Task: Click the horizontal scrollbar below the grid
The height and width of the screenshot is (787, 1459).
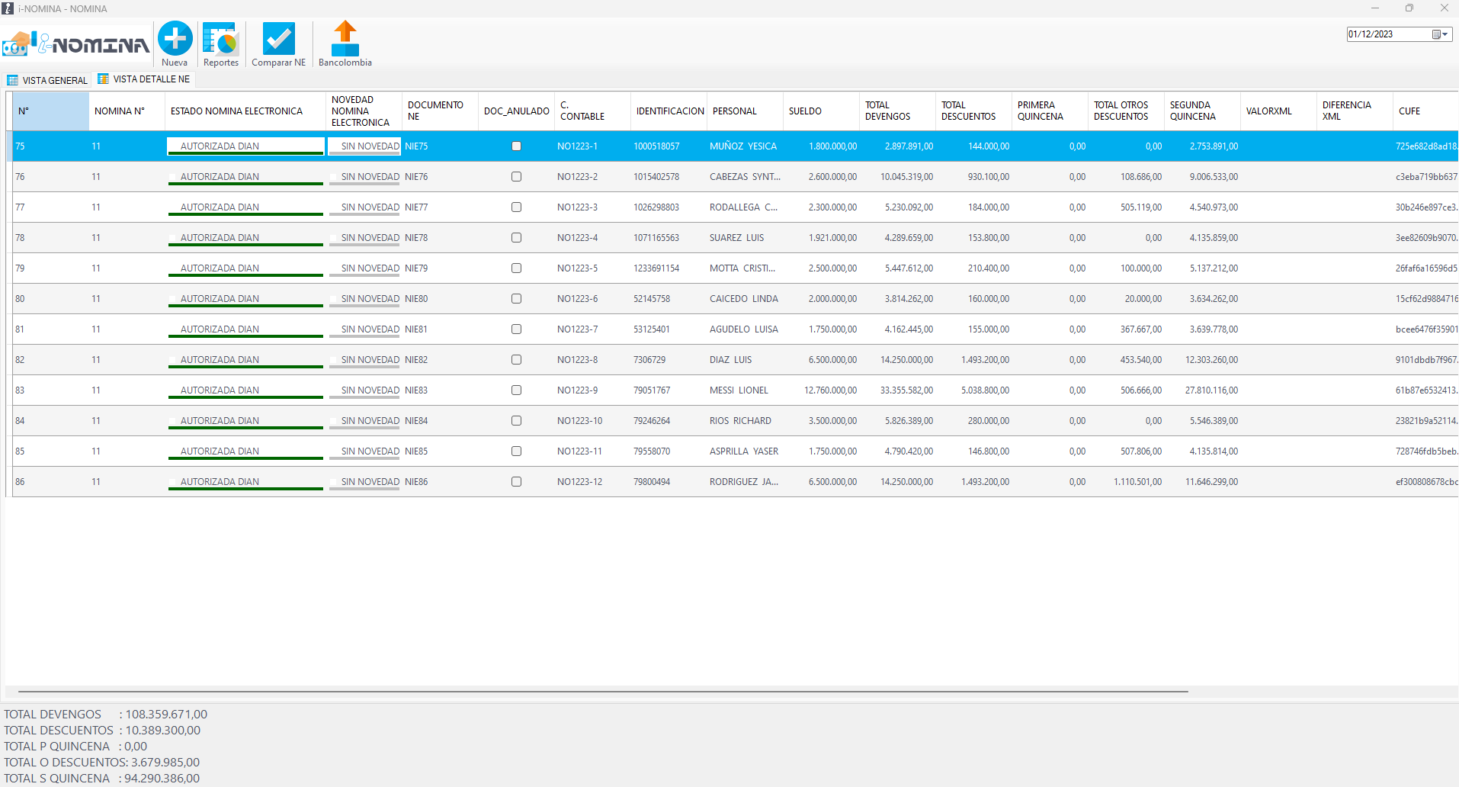Action: point(602,692)
